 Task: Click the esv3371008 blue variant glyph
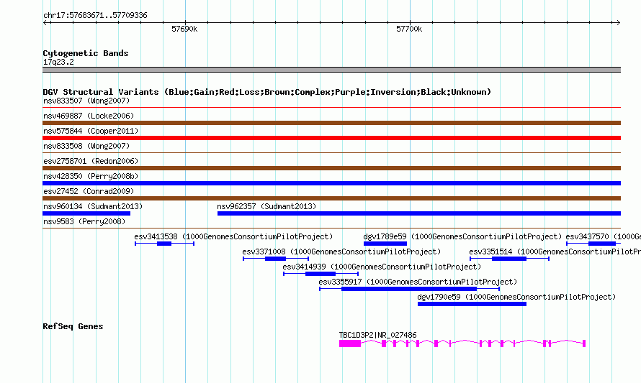[x=276, y=259]
